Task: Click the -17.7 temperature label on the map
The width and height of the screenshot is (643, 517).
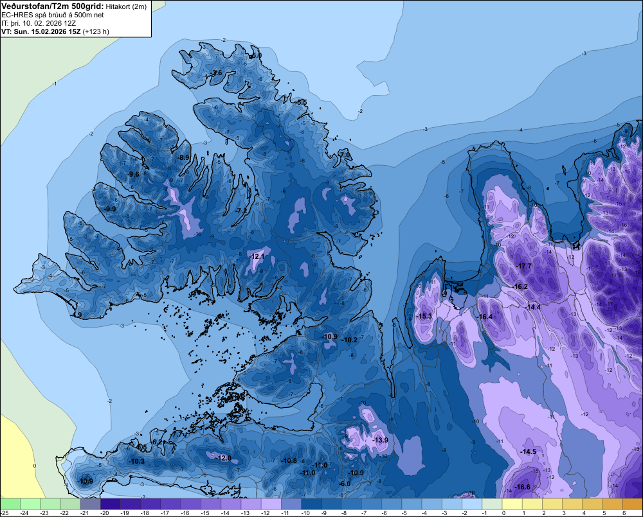Action: coord(523,267)
